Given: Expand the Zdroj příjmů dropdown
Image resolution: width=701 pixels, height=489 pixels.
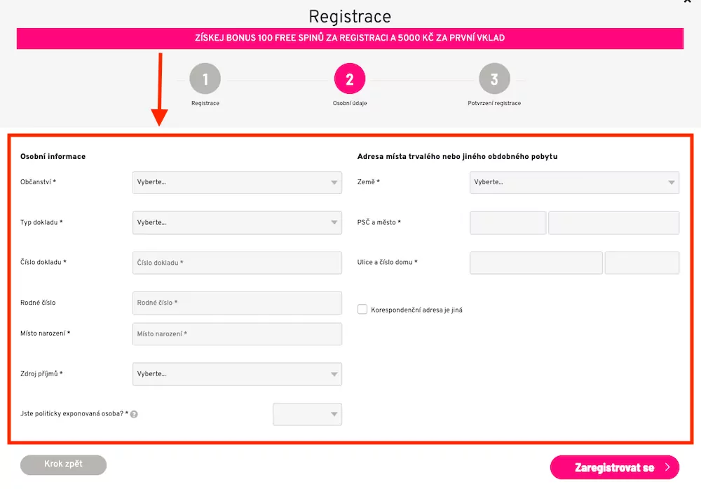Looking at the screenshot, I should pyautogui.click(x=237, y=374).
